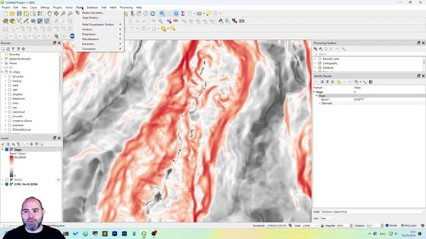
Task: Open the Extraction submenu
Action: point(88,44)
